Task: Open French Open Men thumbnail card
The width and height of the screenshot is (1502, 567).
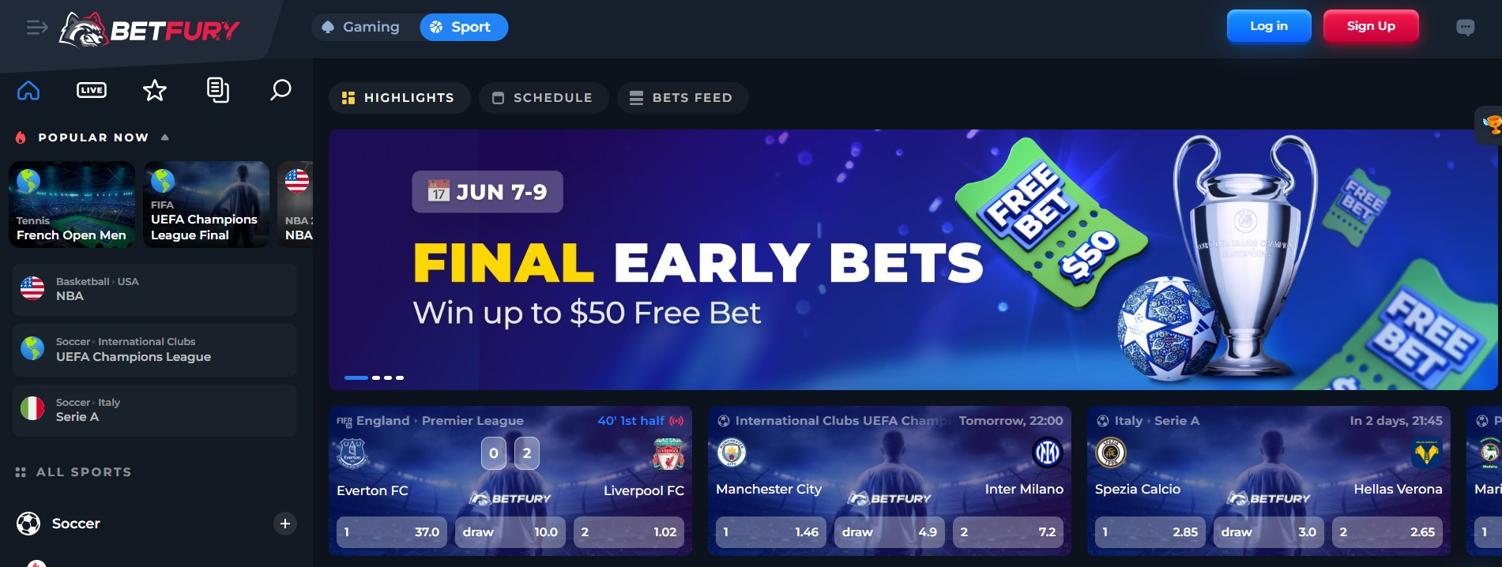Action: (x=72, y=205)
